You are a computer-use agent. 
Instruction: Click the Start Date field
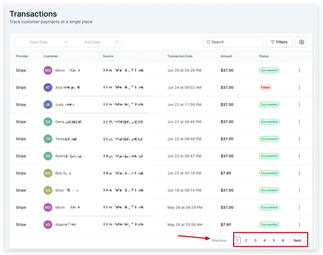coord(39,42)
